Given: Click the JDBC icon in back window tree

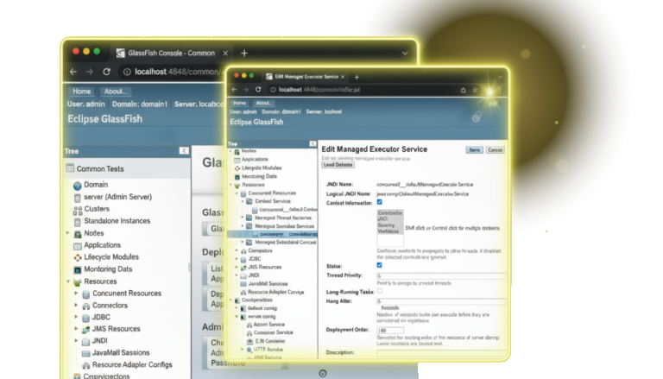Looking at the screenshot, I should coord(85,318).
